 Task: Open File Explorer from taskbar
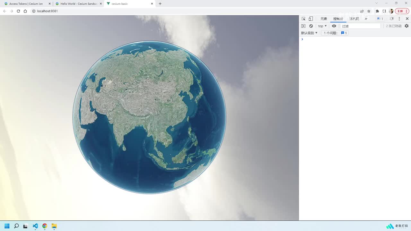(x=54, y=226)
